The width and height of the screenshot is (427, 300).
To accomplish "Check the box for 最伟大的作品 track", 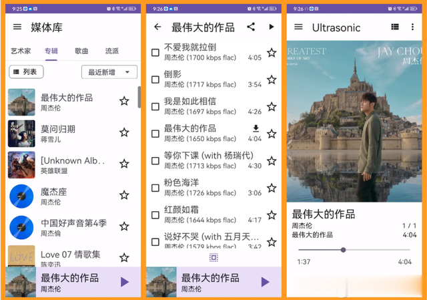I will click(x=155, y=134).
